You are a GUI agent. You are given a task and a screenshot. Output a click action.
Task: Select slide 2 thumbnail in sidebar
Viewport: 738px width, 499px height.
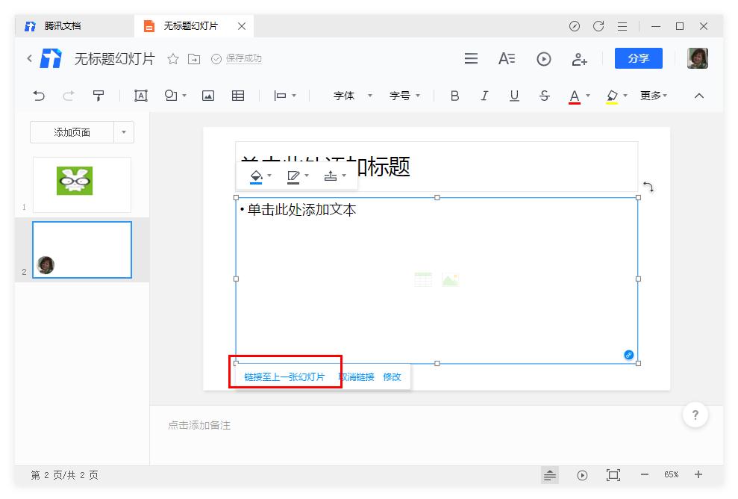click(x=82, y=250)
